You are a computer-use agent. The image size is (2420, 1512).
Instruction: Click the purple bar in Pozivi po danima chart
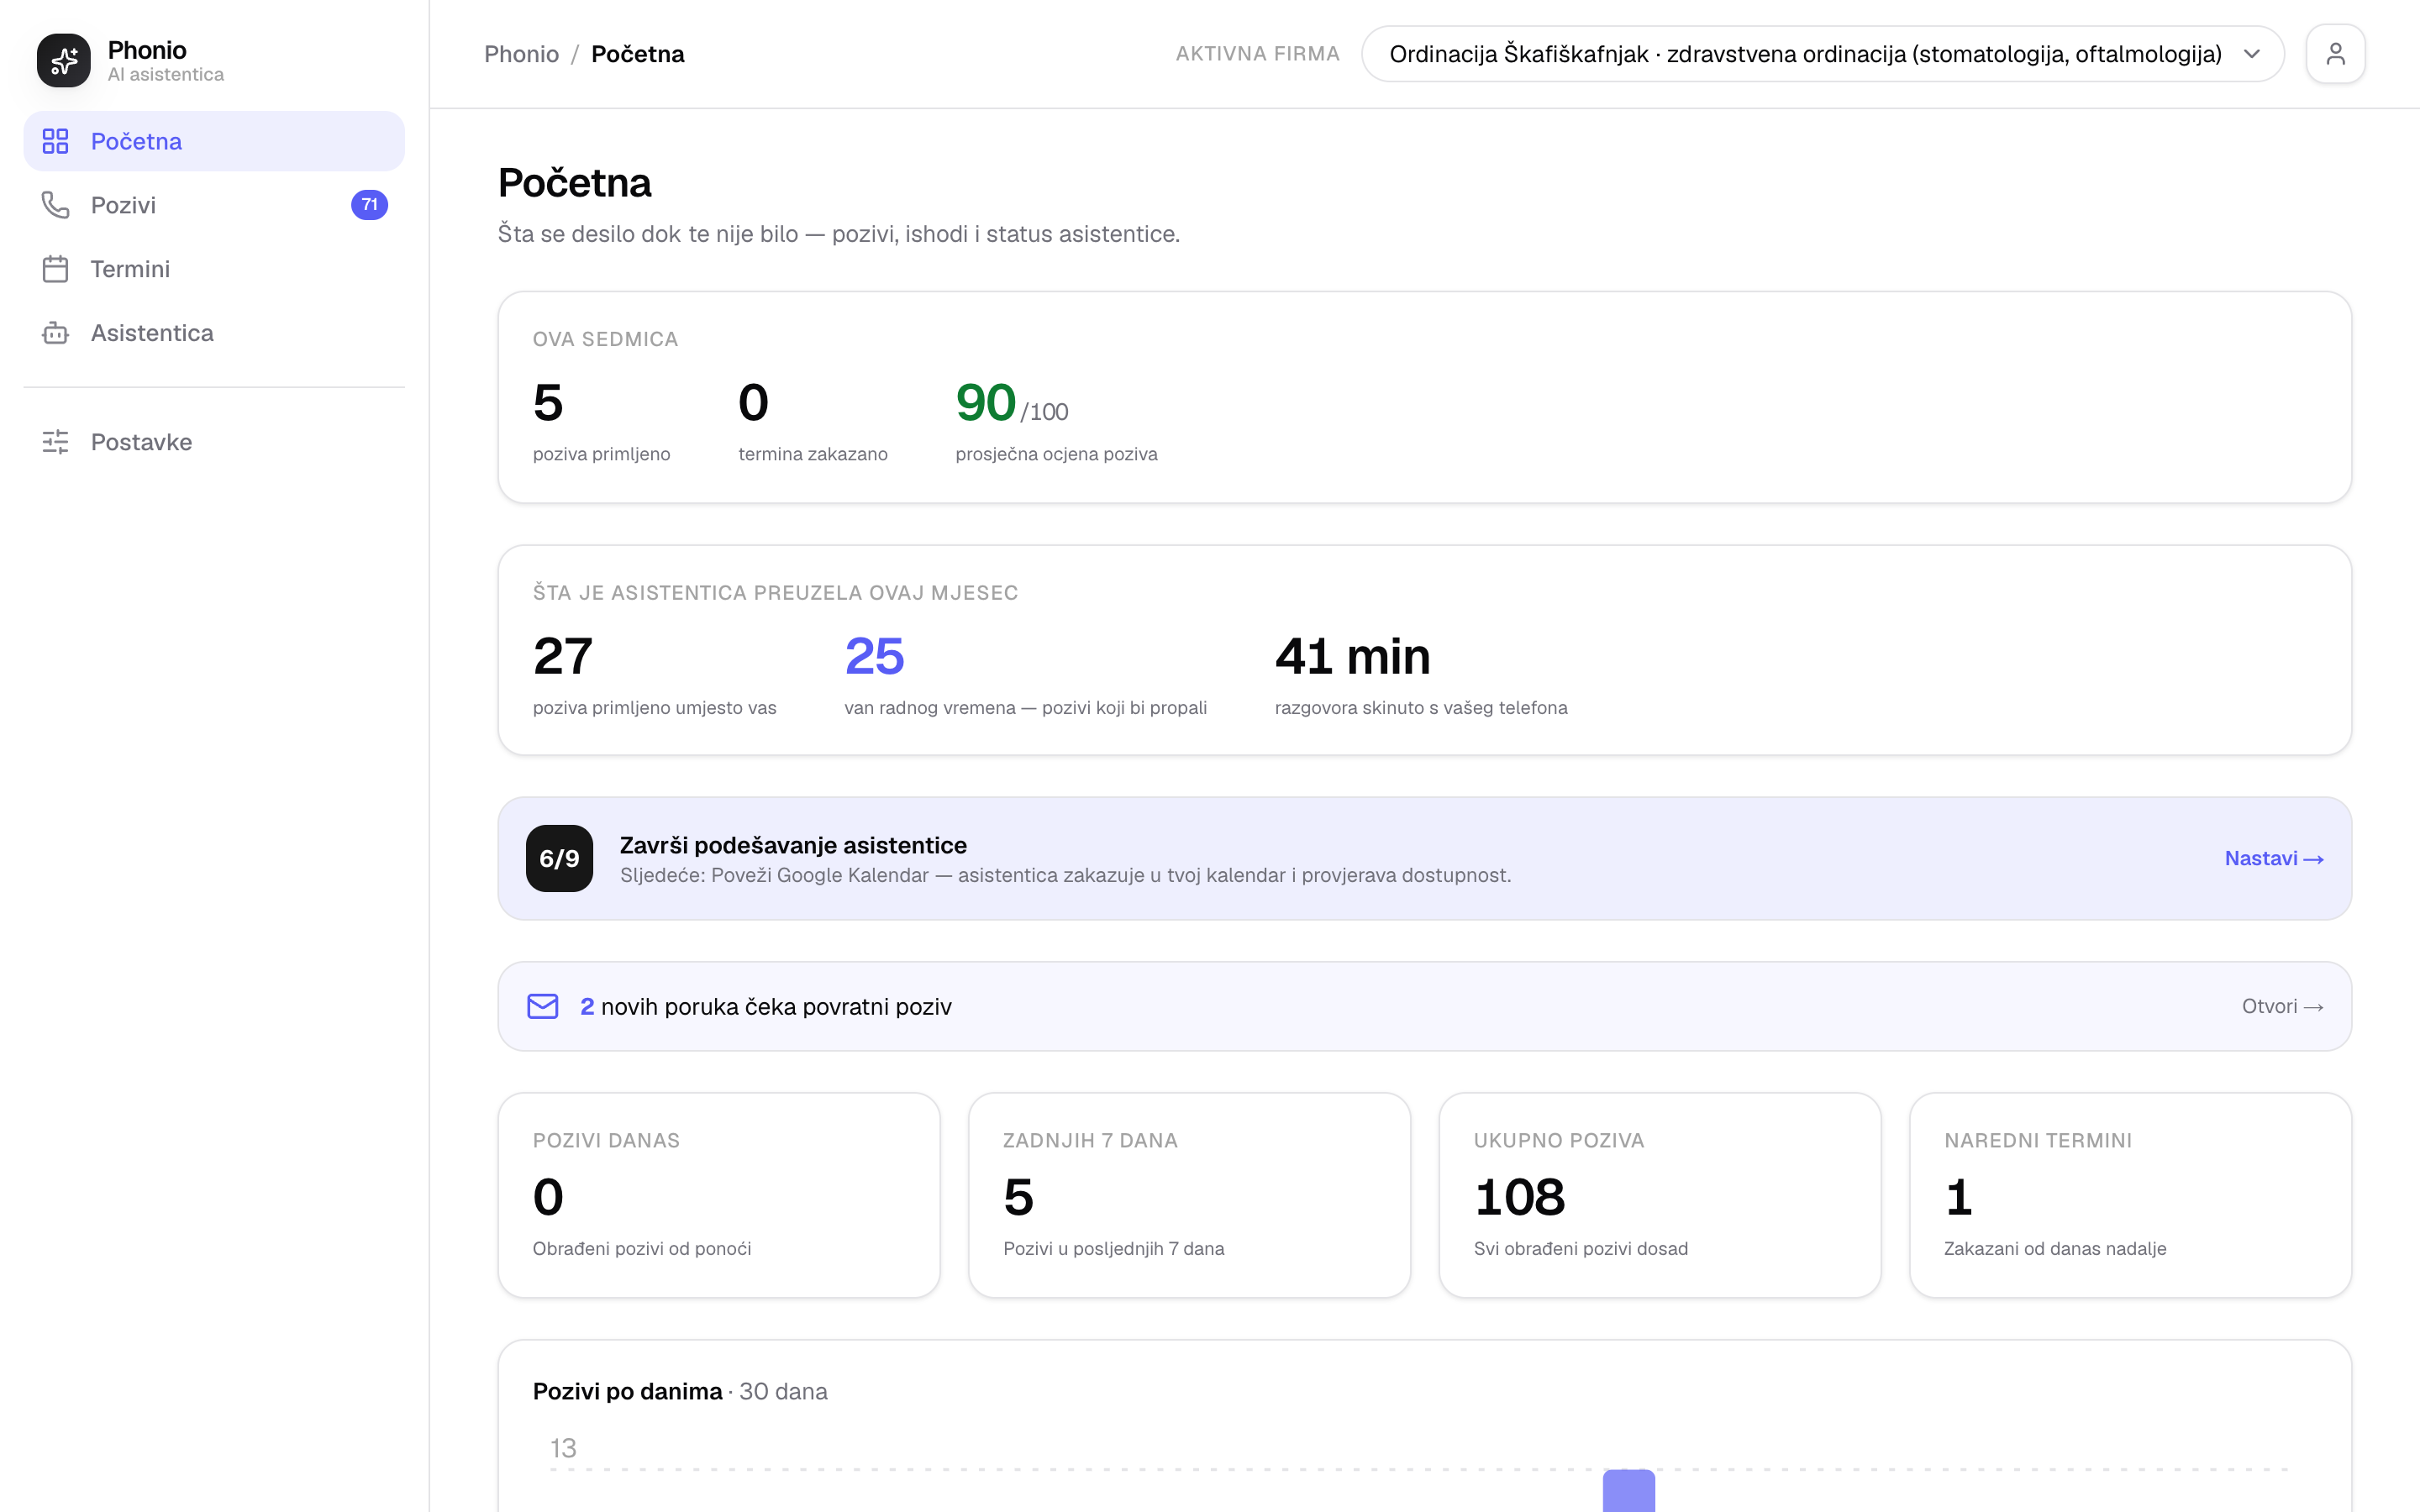coord(1628,1491)
